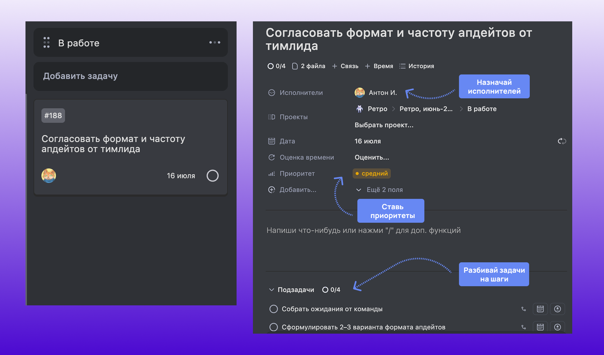
Task: Assign a person to the first subtask
Action: pos(557,309)
